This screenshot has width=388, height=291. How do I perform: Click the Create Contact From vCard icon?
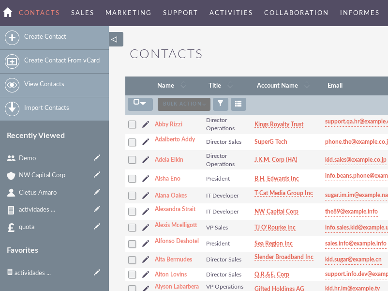pos(12,61)
